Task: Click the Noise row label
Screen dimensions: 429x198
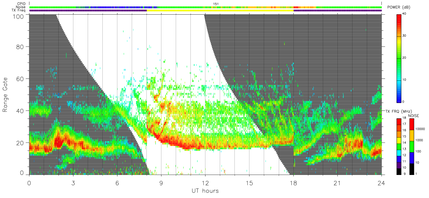Action: coord(20,7)
